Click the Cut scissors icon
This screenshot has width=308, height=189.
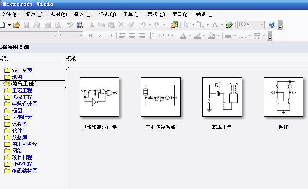92,25
